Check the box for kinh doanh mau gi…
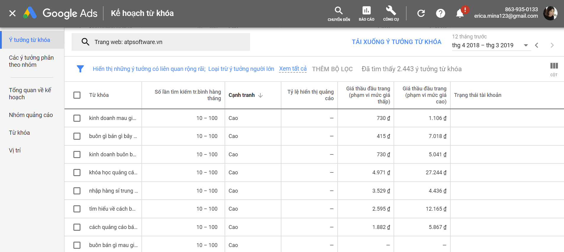The image size is (564, 252). 77,118
